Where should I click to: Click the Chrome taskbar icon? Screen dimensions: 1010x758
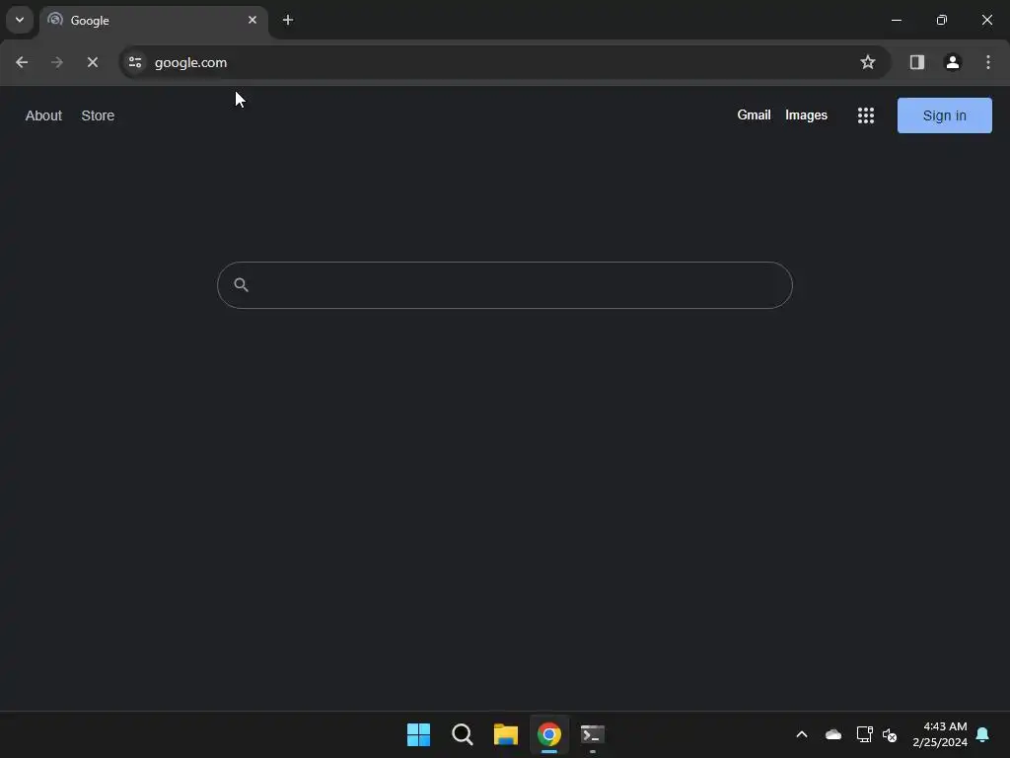point(549,734)
